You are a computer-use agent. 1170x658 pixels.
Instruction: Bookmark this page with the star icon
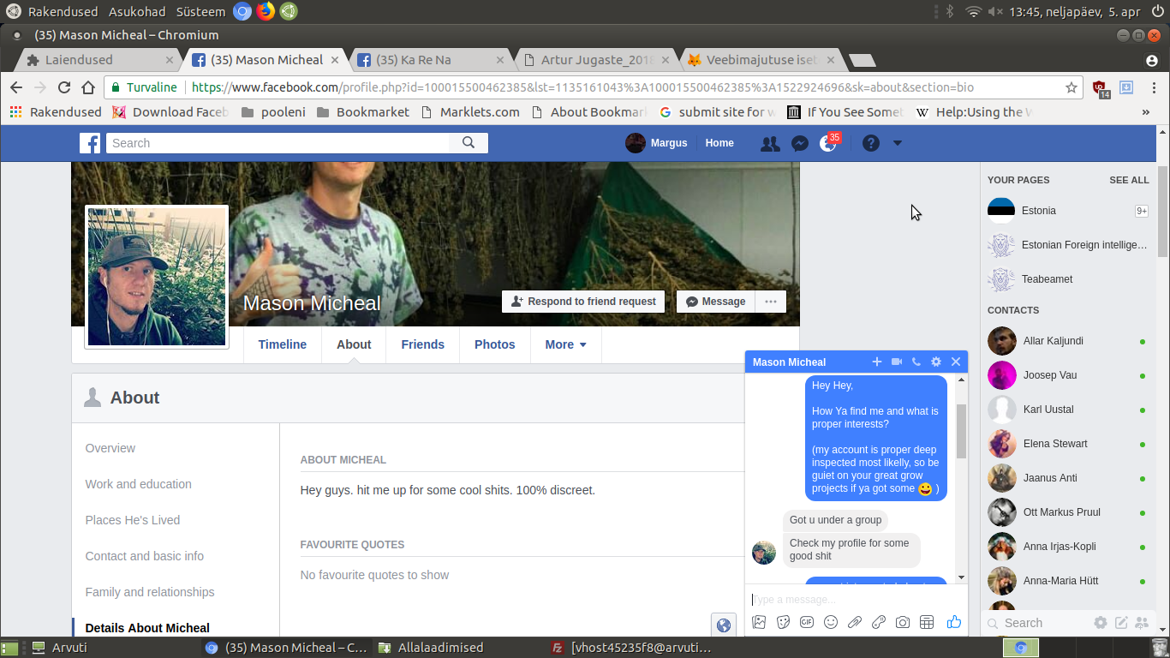pos(1071,87)
